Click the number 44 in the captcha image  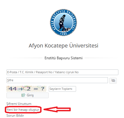point(13,89)
